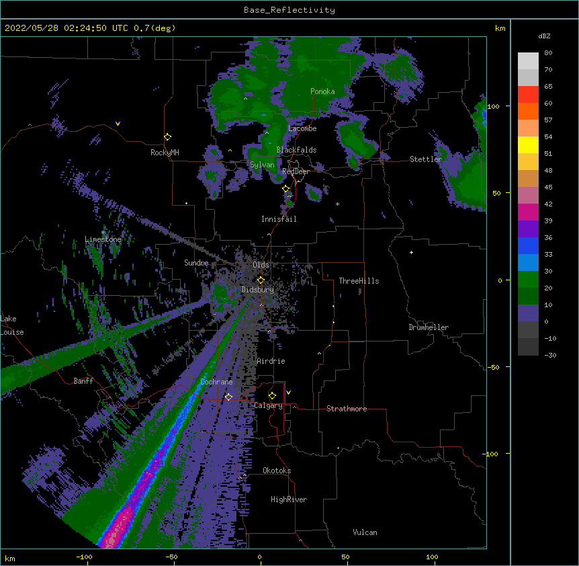The image size is (579, 566).
Task: Click the white caret marker west of Strathmore
Action: tap(294, 407)
